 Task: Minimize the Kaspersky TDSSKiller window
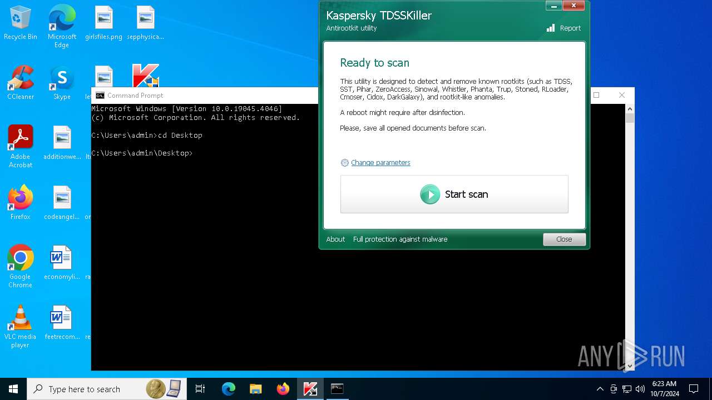tap(553, 6)
